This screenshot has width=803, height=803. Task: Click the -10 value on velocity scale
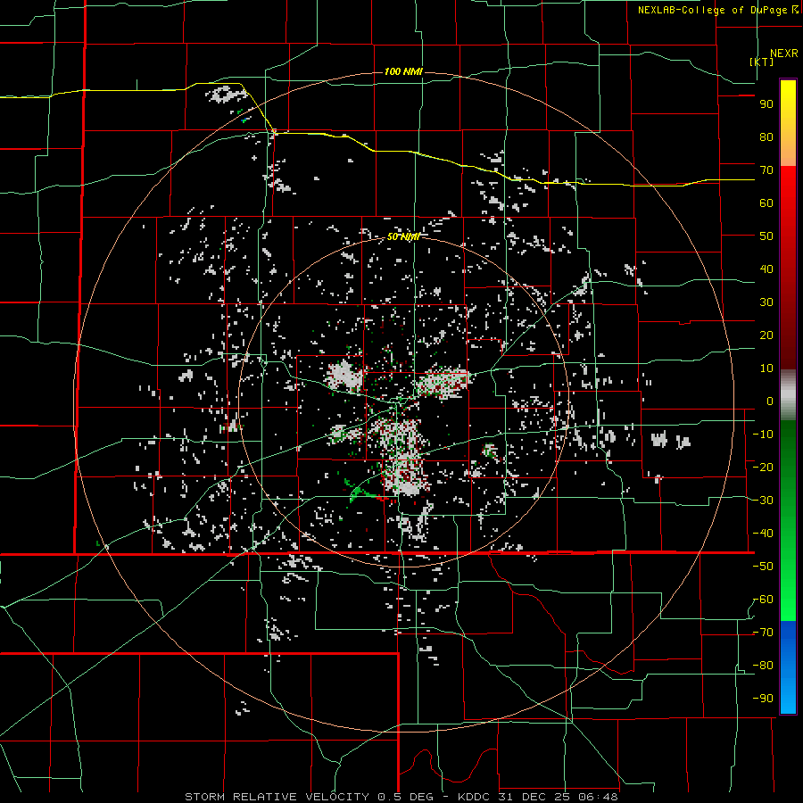pyautogui.click(x=763, y=435)
